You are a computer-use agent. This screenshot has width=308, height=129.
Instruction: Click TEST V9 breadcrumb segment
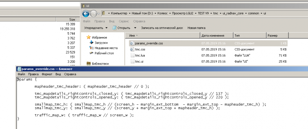tap(203, 13)
